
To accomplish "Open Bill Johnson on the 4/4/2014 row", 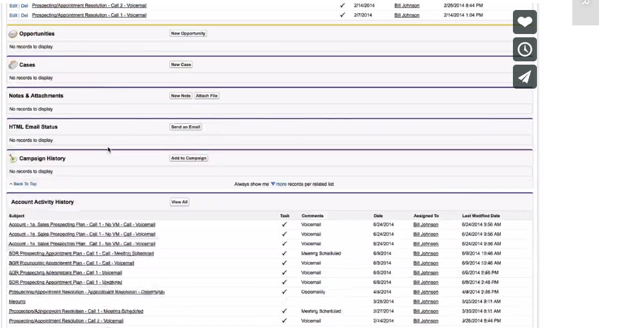I will tap(426, 292).
